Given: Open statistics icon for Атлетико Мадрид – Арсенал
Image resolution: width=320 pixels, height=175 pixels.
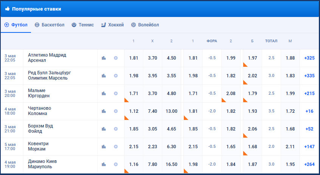Looking at the screenshot, I should pyautogui.click(x=104, y=58).
